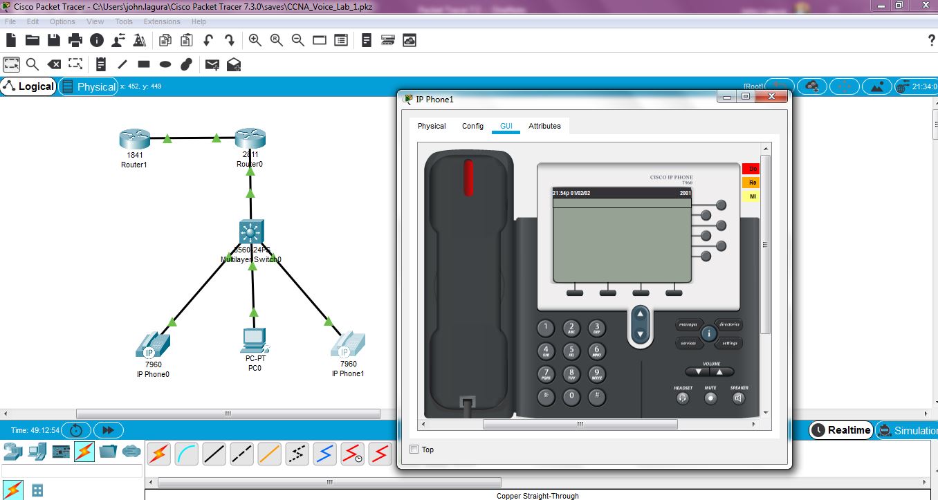The image size is (938, 500).
Task: Select the copper cross-over cable
Action: (241, 453)
